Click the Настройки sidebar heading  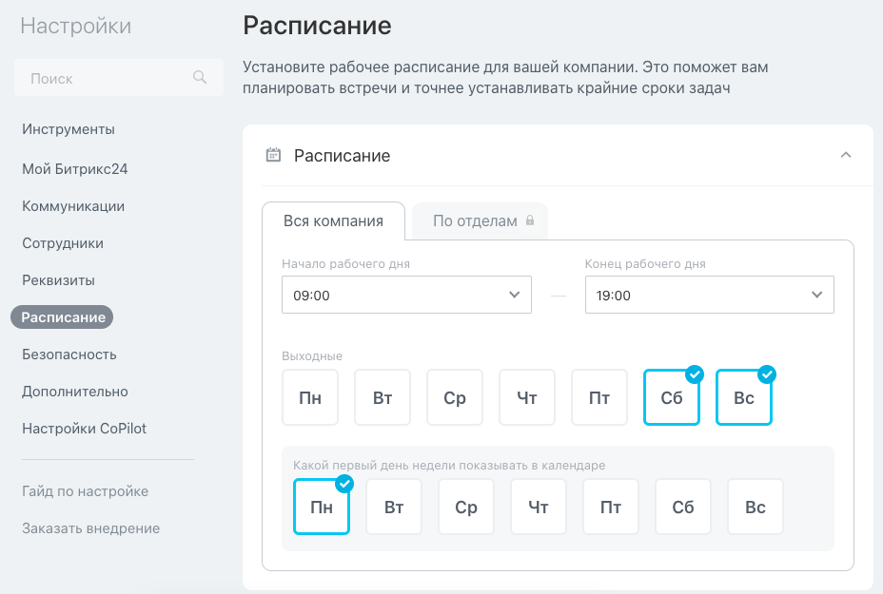click(76, 26)
